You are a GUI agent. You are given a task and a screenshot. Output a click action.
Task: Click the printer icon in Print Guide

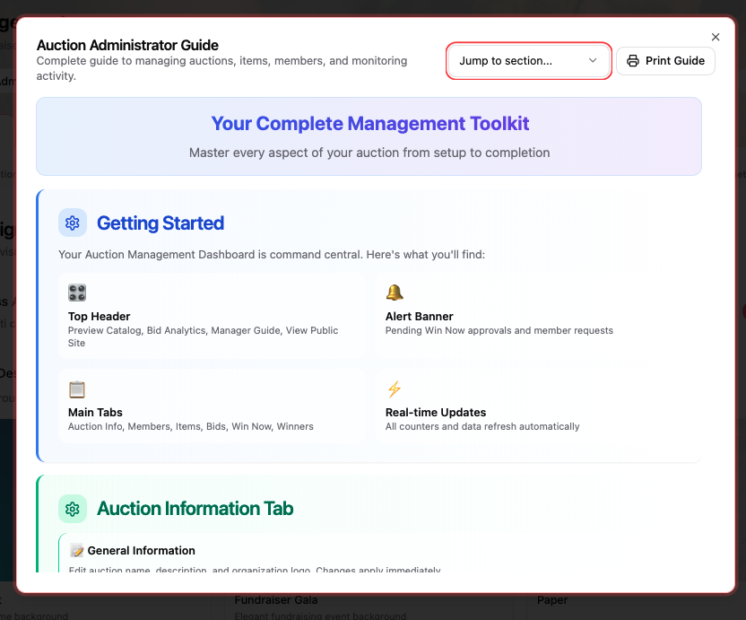coord(633,61)
